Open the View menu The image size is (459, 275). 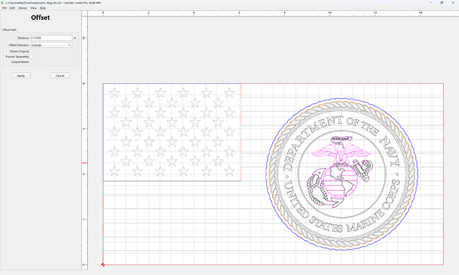(33, 8)
